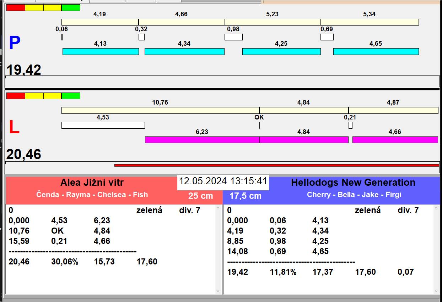Select the magenta 6,23 run bar
This screenshot has height=302, width=442.
pos(202,140)
